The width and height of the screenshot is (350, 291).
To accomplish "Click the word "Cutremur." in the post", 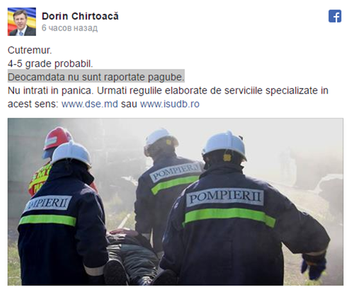I will pyautogui.click(x=30, y=51).
